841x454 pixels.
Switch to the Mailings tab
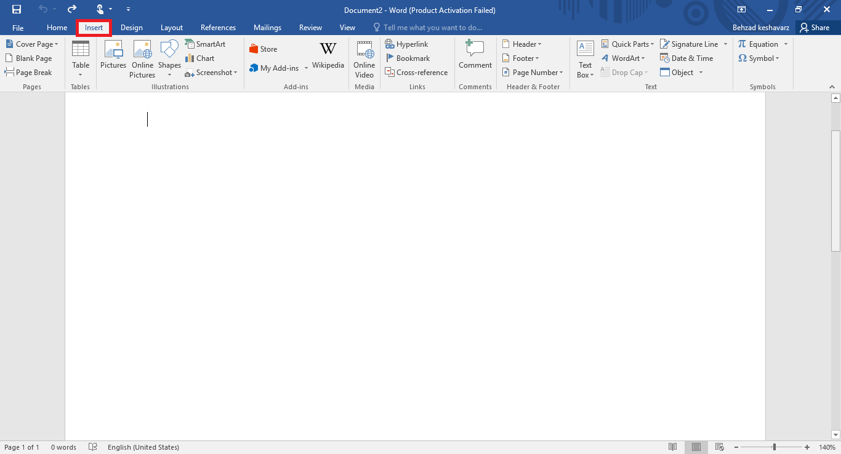click(267, 28)
